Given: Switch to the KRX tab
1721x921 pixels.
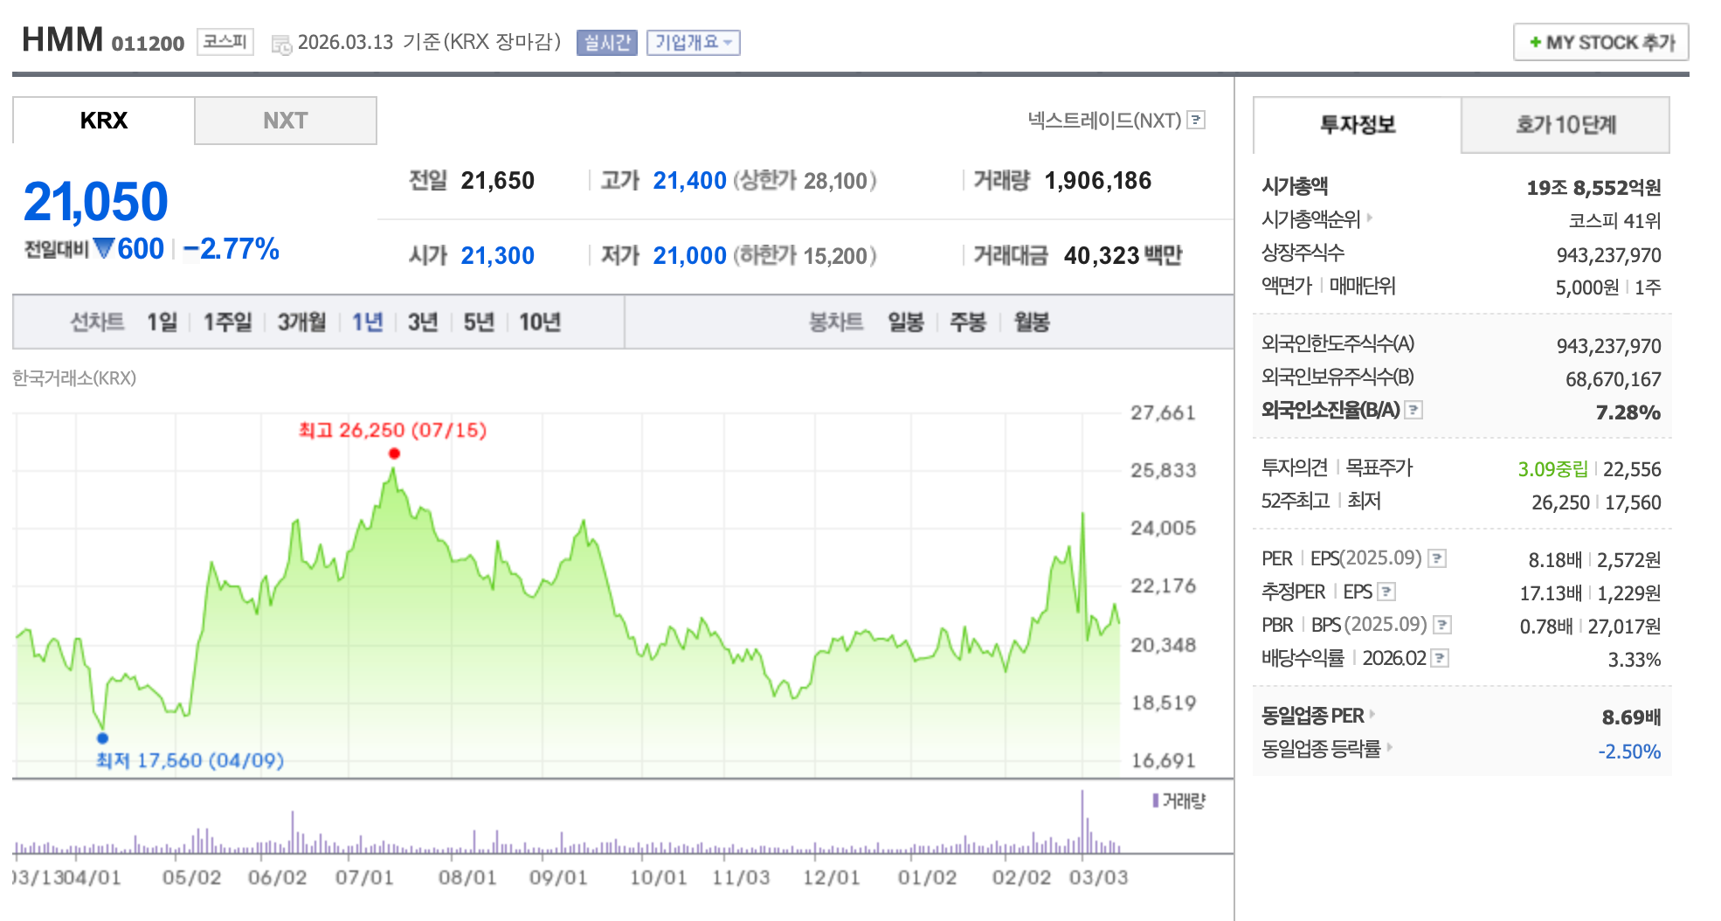Looking at the screenshot, I should pos(103,121).
